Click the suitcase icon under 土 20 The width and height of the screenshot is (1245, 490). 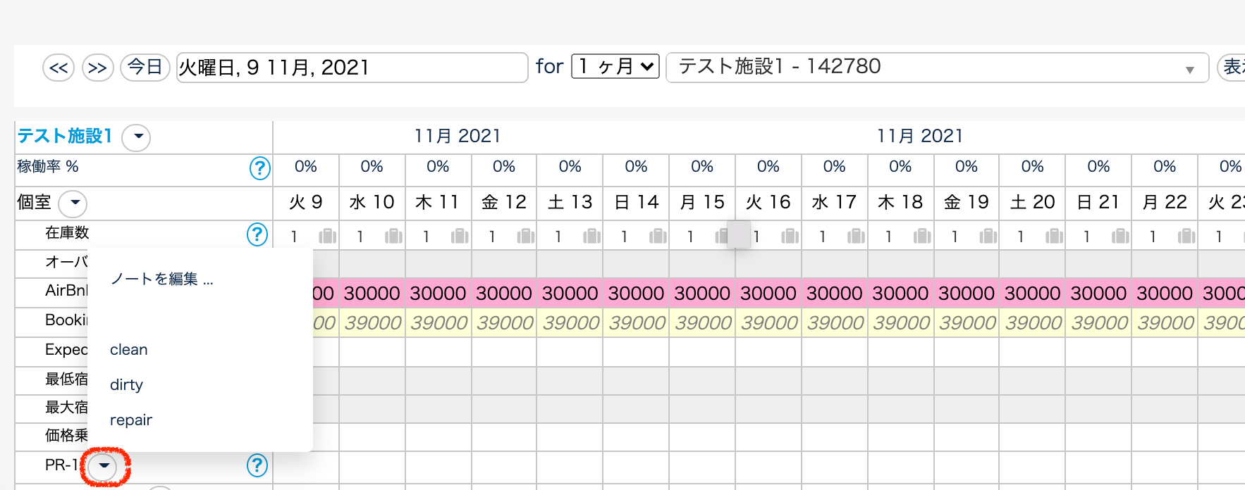pyautogui.click(x=1054, y=236)
